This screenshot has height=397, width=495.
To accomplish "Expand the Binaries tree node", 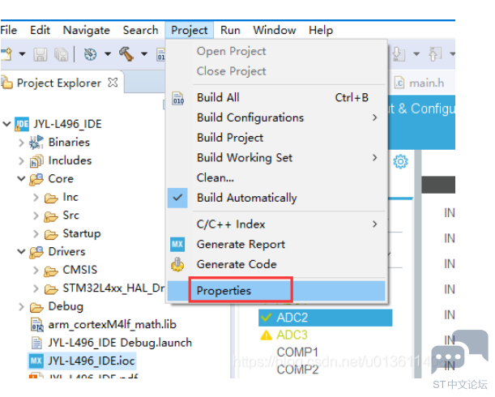I will click(x=21, y=143).
